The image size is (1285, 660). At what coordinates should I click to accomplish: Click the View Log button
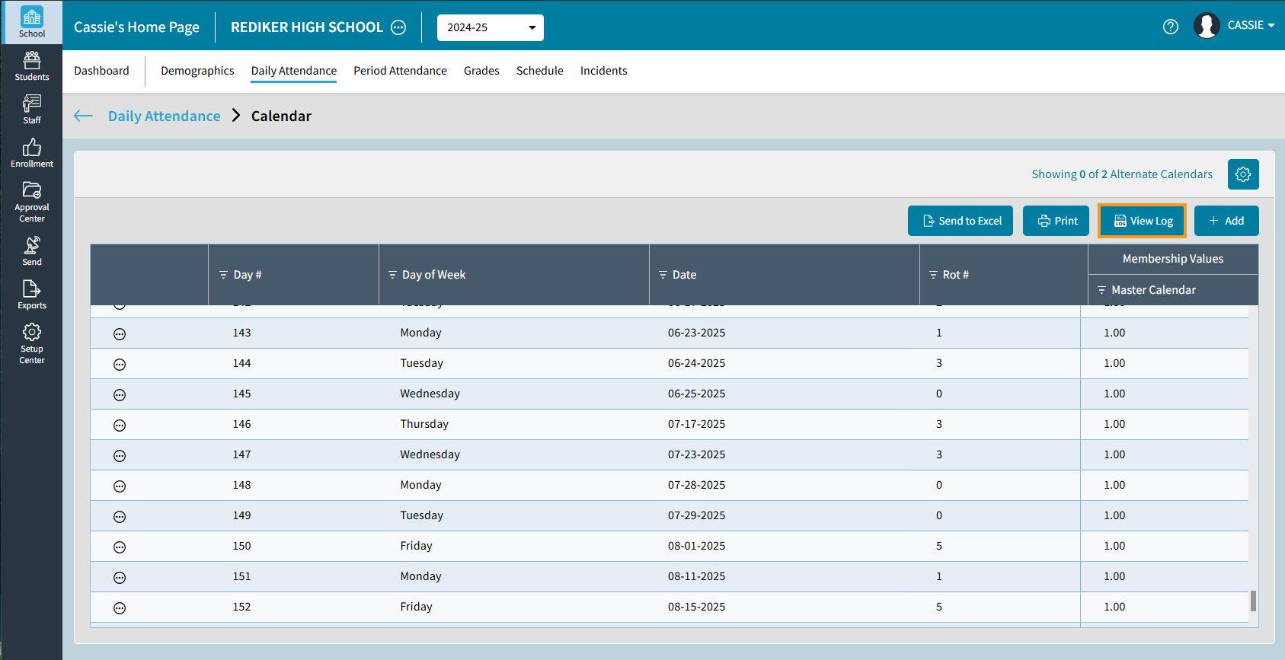point(1142,221)
